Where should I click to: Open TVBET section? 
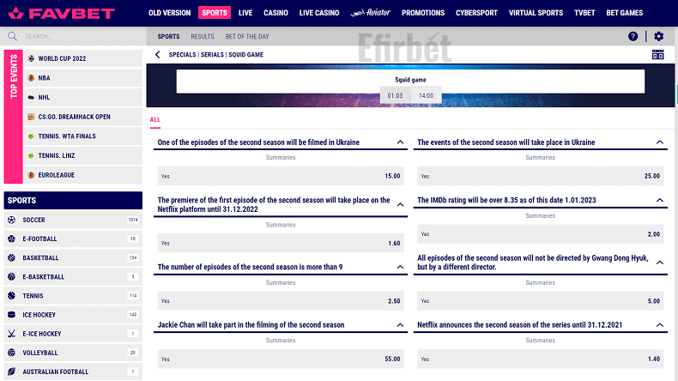[584, 13]
